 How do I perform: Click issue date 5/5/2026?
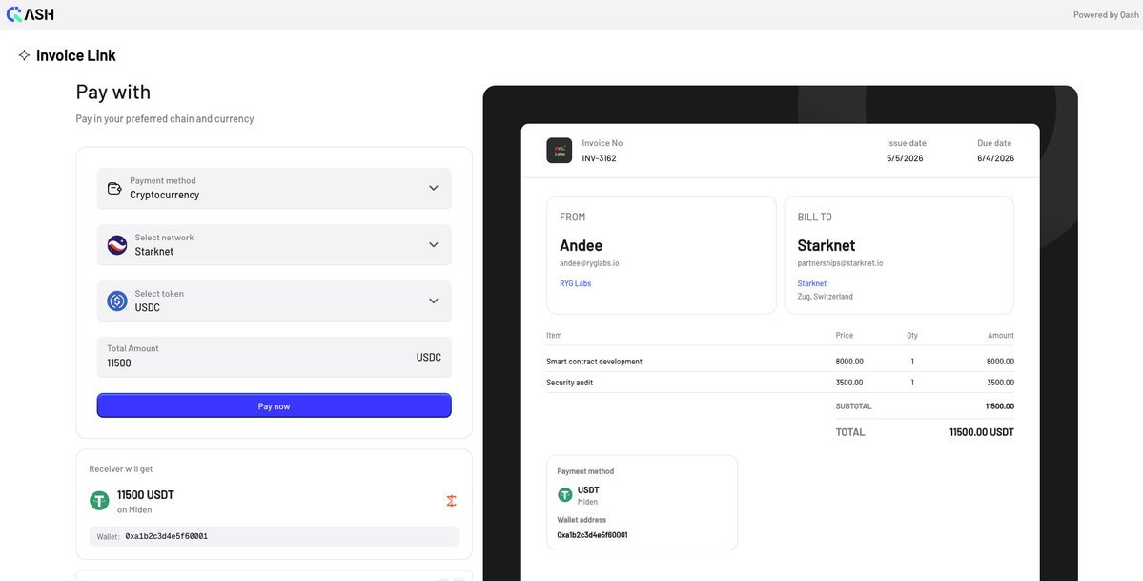(905, 157)
